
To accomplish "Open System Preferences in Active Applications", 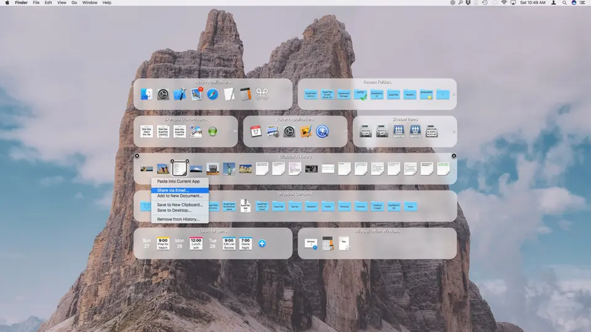I will [163, 94].
